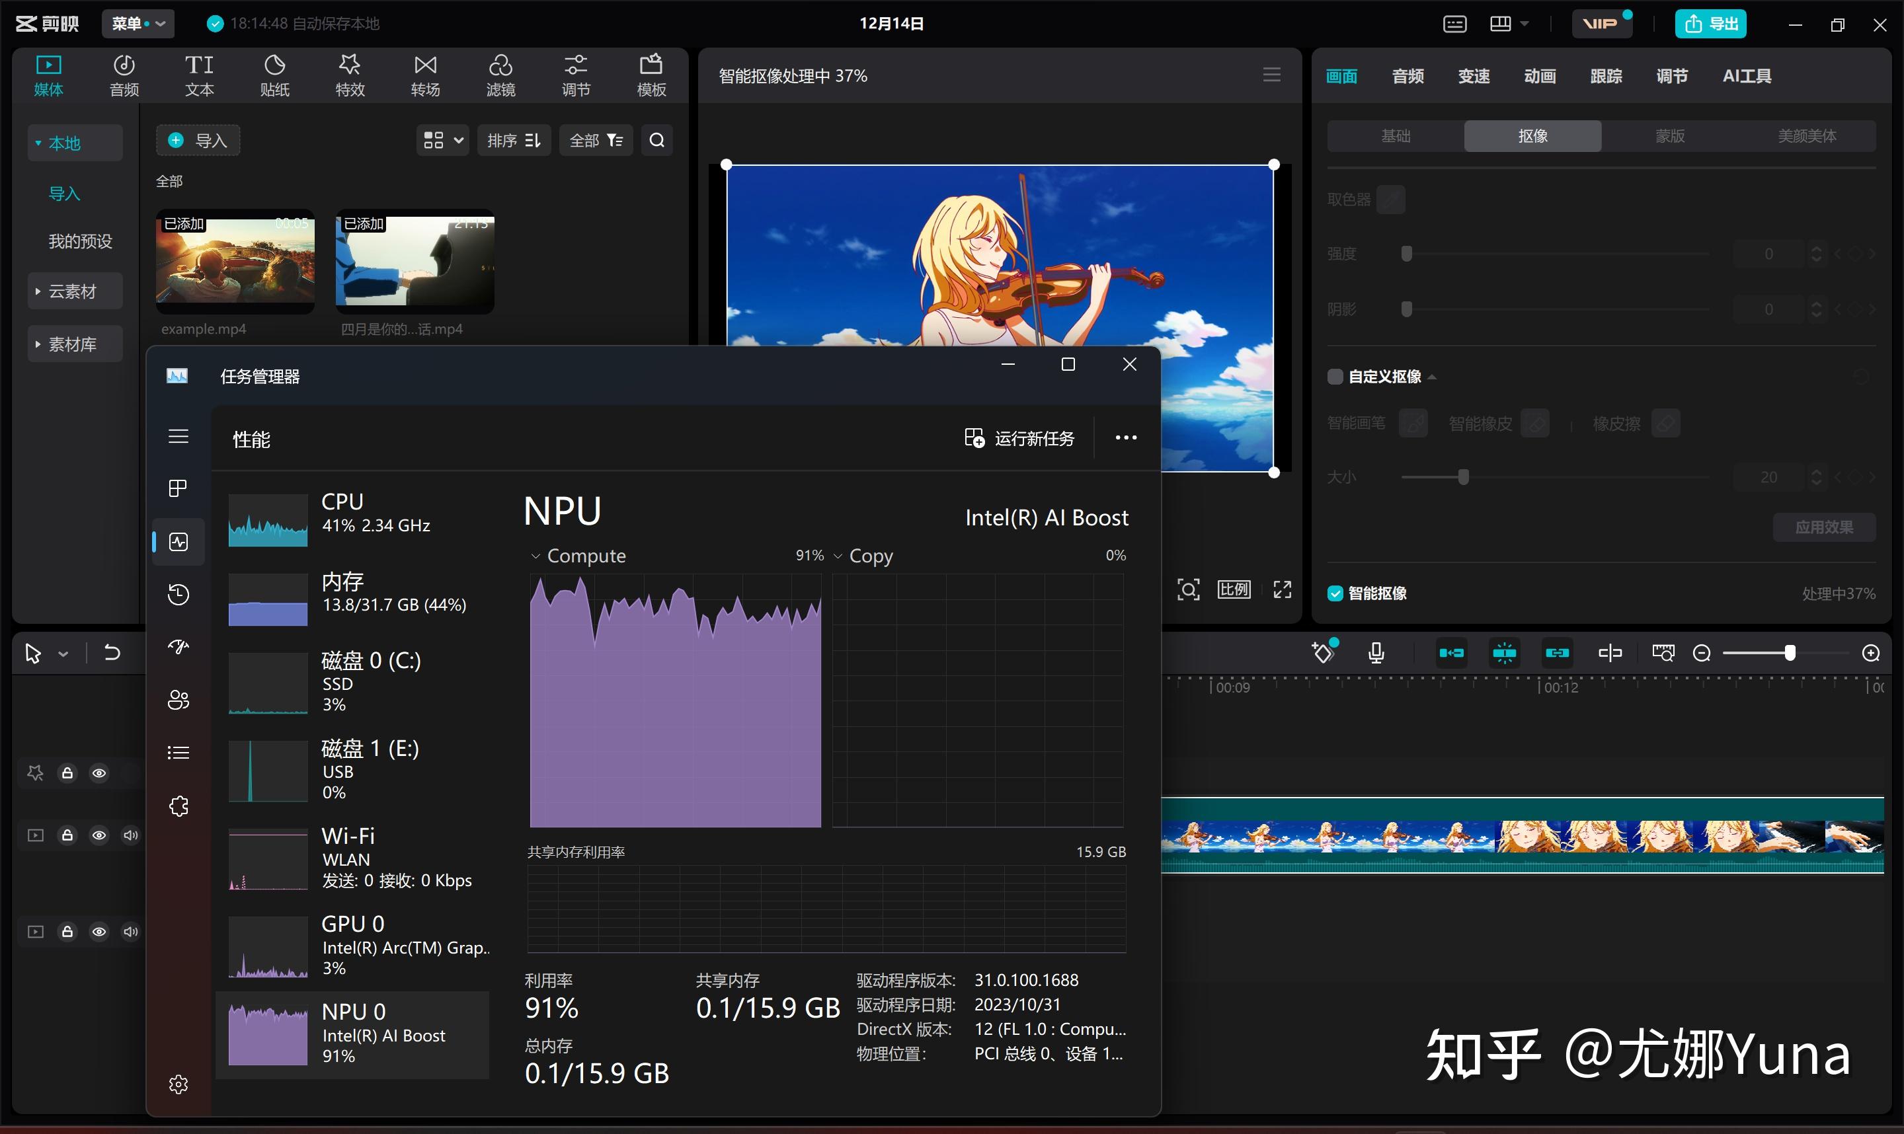Image resolution: width=1904 pixels, height=1134 pixels.
Task: Open Task Manager app history icon
Action: pos(178,595)
